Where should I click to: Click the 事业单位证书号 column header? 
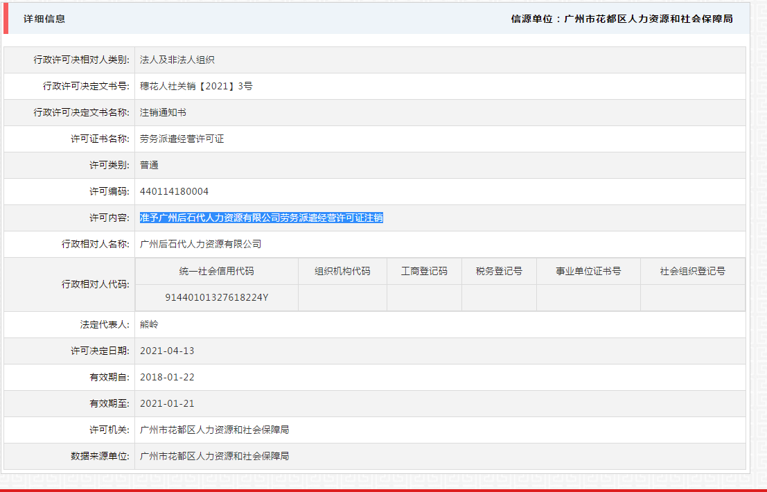588,272
